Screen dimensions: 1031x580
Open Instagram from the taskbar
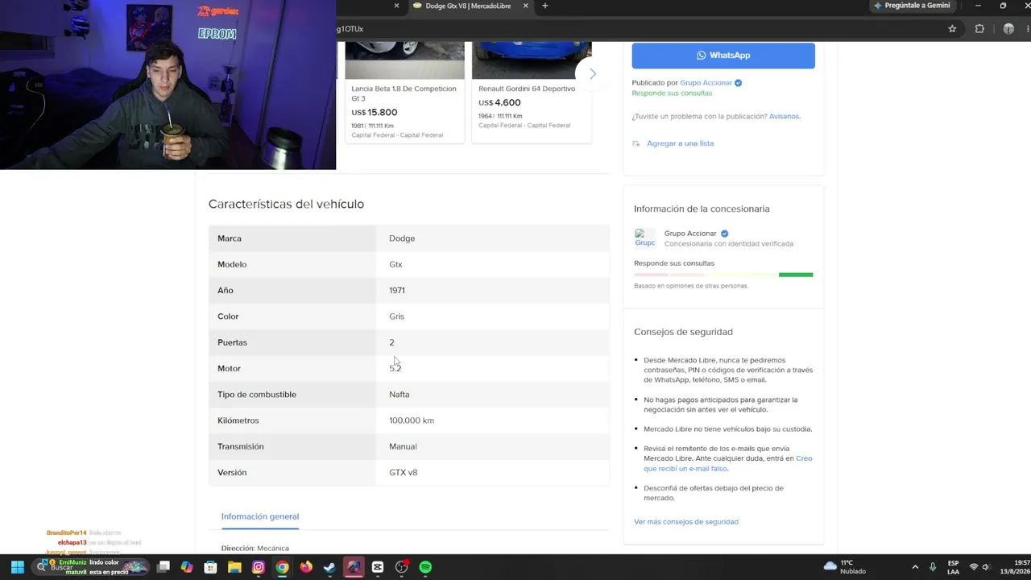259,567
